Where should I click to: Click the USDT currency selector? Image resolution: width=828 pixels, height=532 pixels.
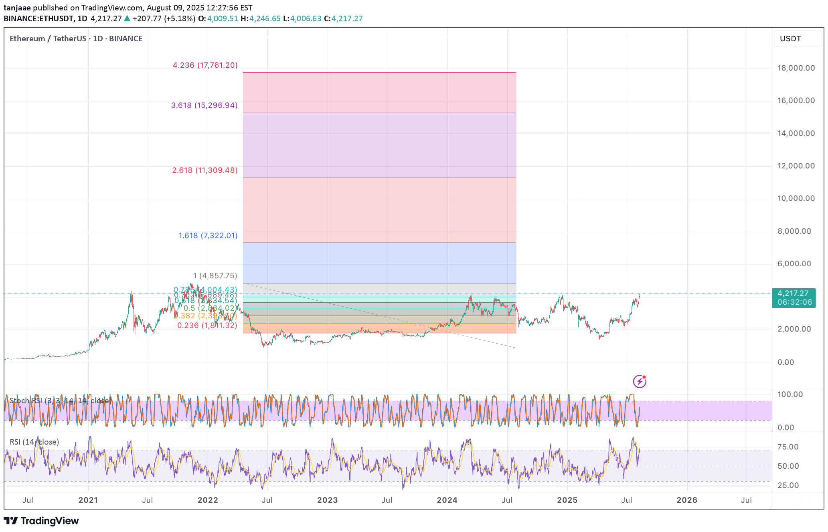pos(797,38)
